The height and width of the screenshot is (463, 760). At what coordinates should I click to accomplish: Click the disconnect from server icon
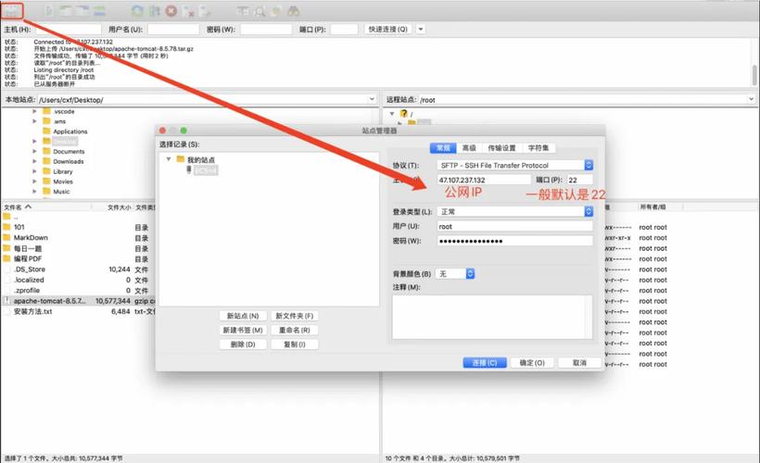[189, 11]
